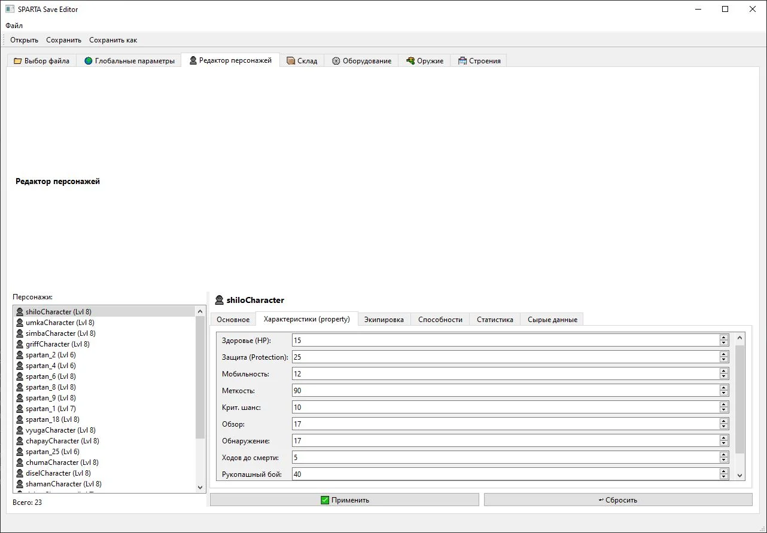
Task: Go to the Оружие tab
Action: pos(424,60)
